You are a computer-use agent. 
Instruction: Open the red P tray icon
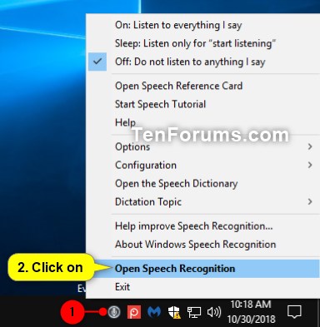tap(134, 312)
